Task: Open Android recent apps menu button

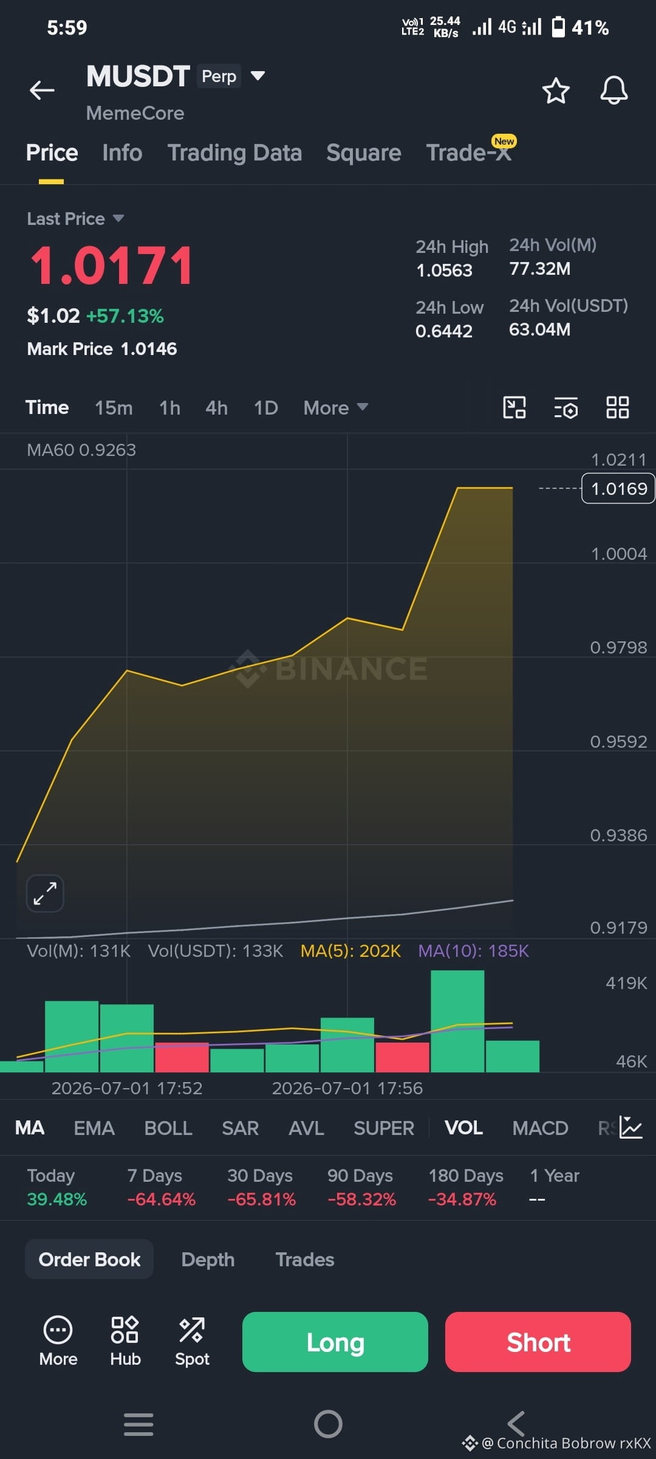Action: [138, 1424]
